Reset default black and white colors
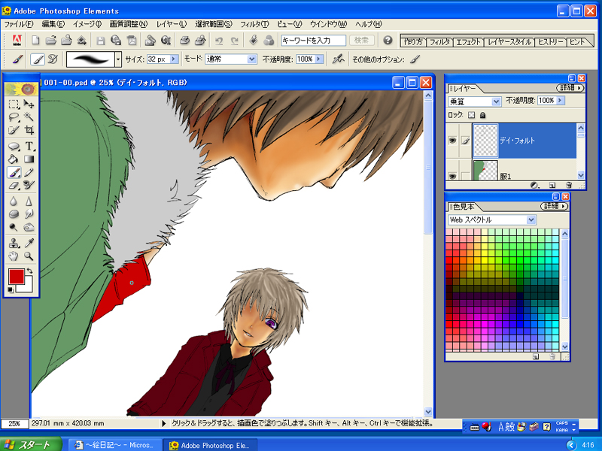 pyautogui.click(x=11, y=290)
